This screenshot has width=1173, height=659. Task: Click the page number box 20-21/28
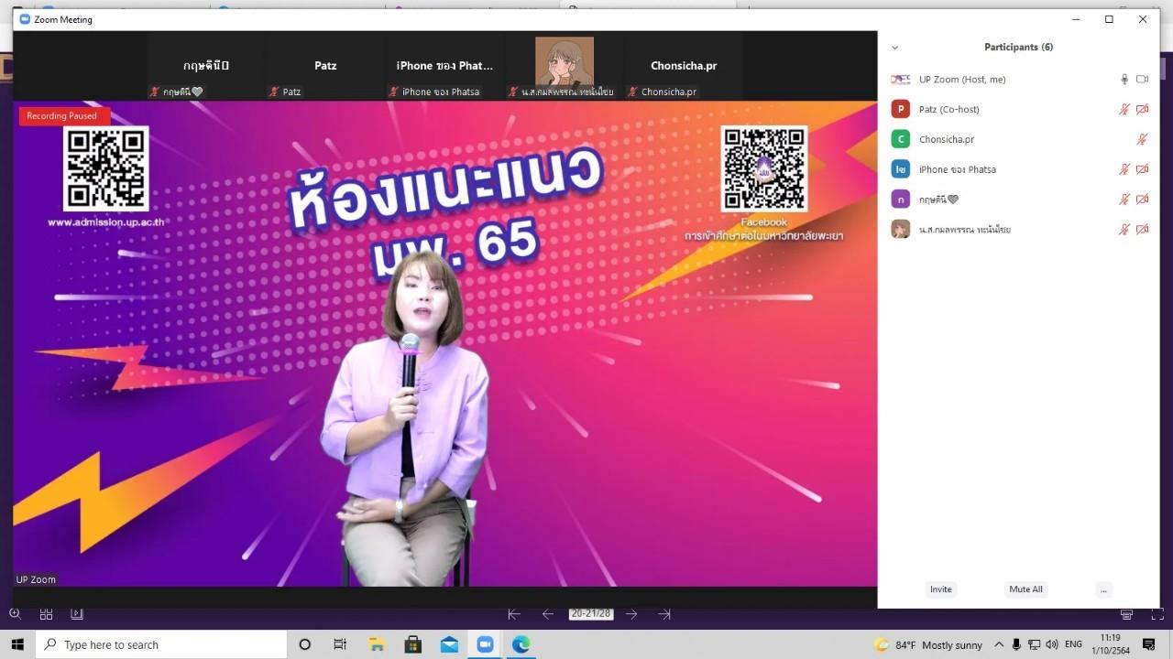pos(590,613)
